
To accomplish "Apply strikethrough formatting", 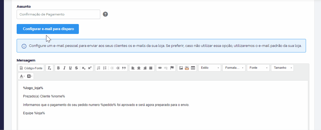I will [76, 68].
